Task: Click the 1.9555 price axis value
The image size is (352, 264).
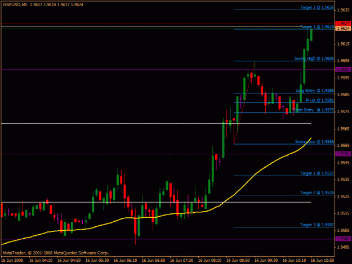Action: coord(344,146)
